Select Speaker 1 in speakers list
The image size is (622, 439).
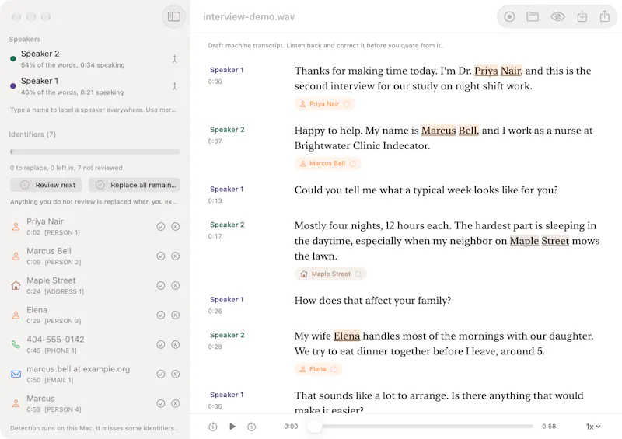(94, 86)
